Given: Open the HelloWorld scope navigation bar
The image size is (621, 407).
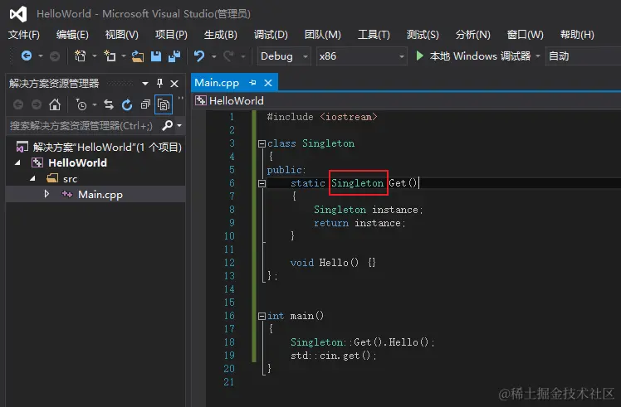Looking at the screenshot, I should [407, 100].
